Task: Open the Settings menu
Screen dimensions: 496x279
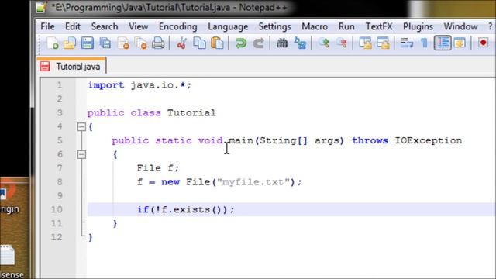Action: point(274,26)
